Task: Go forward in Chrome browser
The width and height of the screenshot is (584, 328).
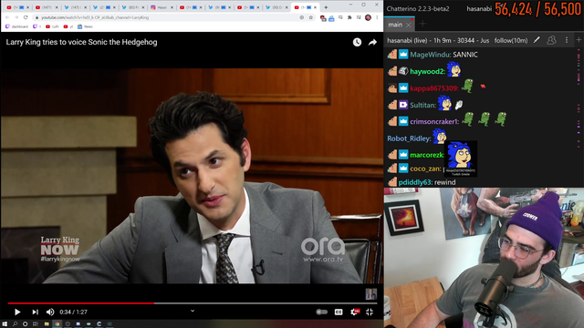Action: pyautogui.click(x=16, y=17)
